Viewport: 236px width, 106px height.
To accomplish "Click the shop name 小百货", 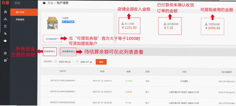I will coord(65,18).
